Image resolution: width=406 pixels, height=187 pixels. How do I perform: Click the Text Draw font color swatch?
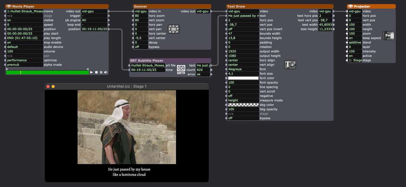243,78
